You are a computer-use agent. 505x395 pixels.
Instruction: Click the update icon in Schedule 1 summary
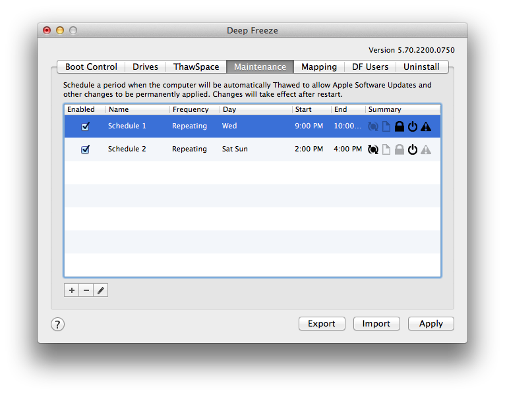373,126
